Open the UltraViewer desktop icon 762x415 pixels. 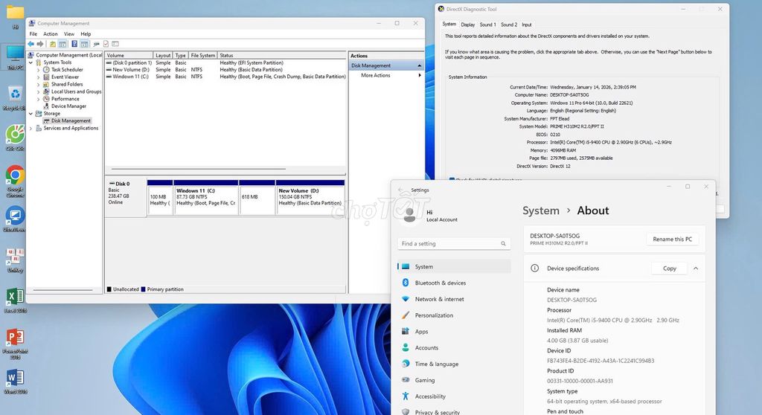tap(15, 216)
